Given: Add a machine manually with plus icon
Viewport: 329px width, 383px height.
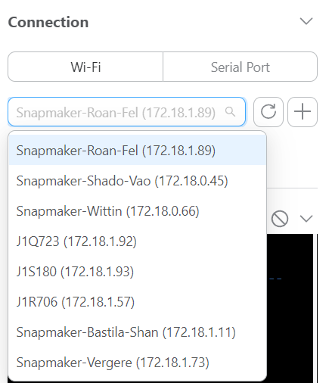Looking at the screenshot, I should coord(303,112).
